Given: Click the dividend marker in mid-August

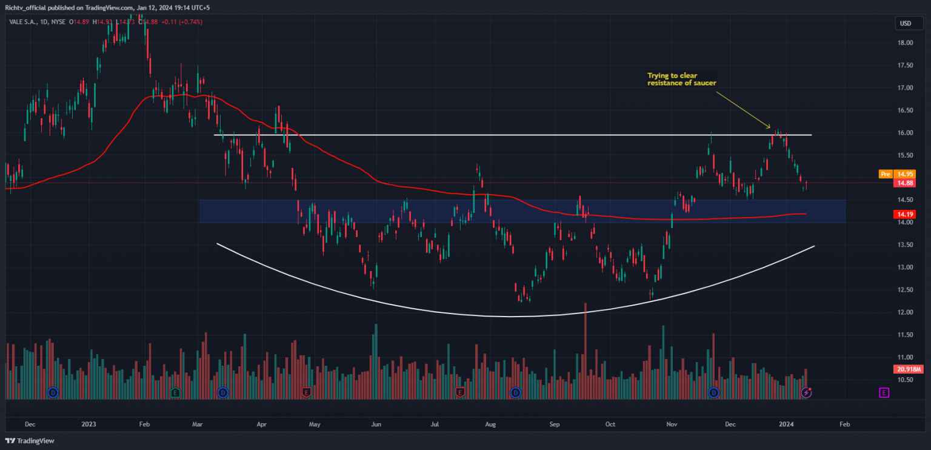Looking at the screenshot, I should click(516, 392).
